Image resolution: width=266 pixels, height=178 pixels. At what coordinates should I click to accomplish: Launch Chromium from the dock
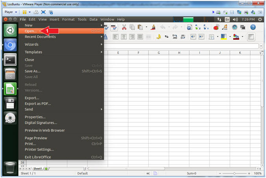(x=10, y=45)
